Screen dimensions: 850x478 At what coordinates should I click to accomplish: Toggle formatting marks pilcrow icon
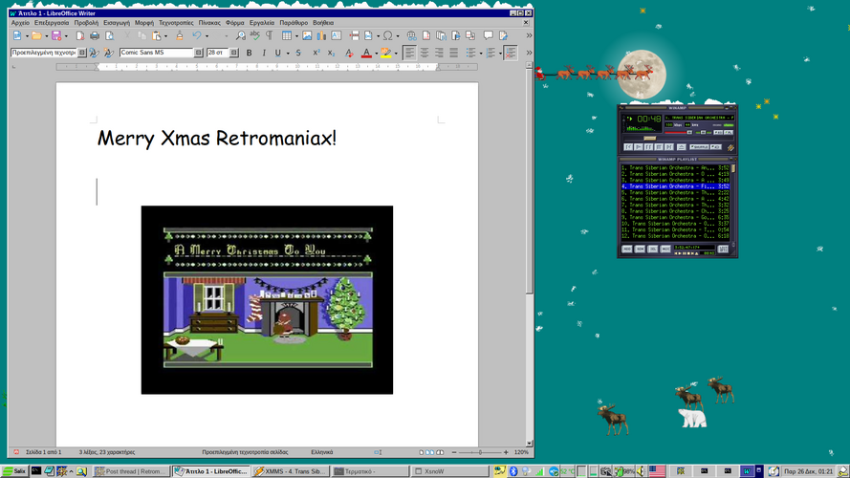(269, 36)
